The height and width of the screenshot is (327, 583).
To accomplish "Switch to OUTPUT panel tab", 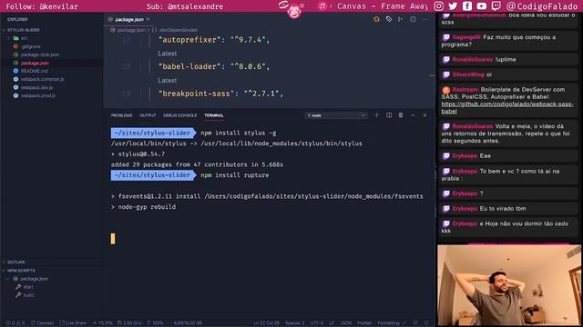I will click(x=148, y=115).
